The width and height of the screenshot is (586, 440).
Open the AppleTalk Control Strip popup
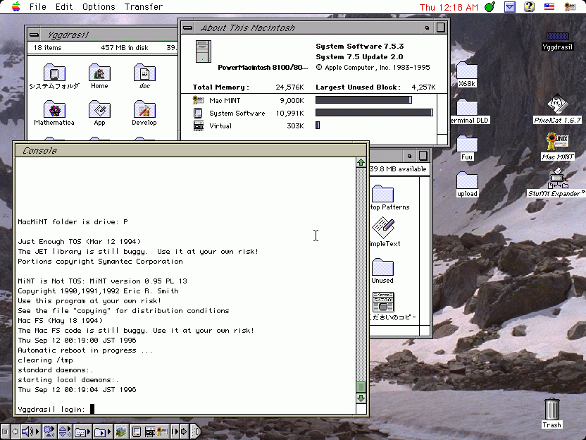tap(49, 432)
